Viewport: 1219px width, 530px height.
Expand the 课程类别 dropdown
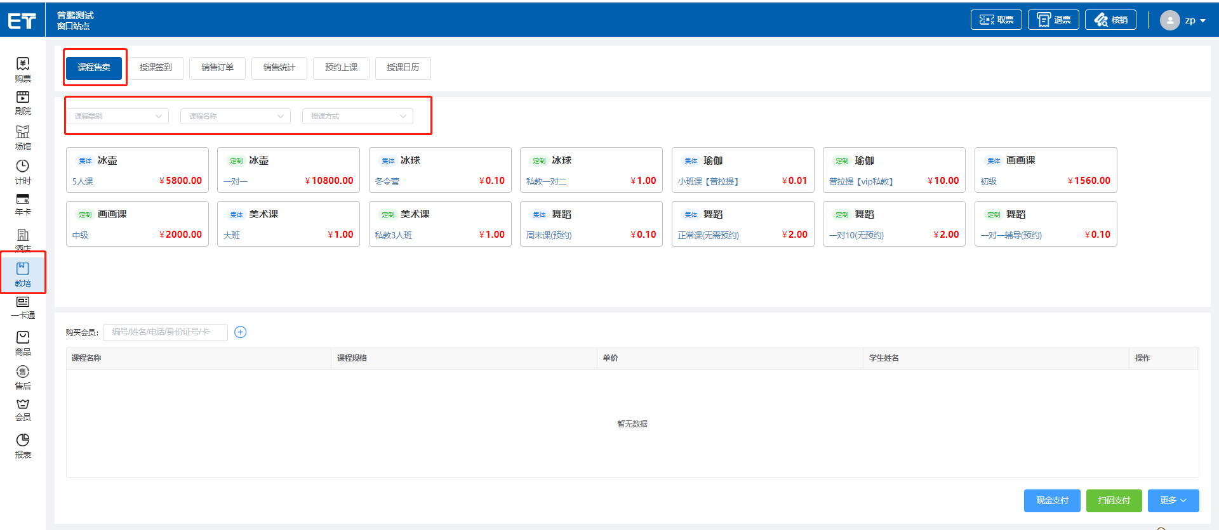(117, 116)
